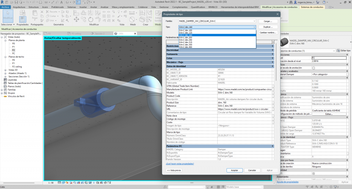This screenshot has width=352, height=189.
Task: Click the Duplicar button
Action: click(268, 27)
